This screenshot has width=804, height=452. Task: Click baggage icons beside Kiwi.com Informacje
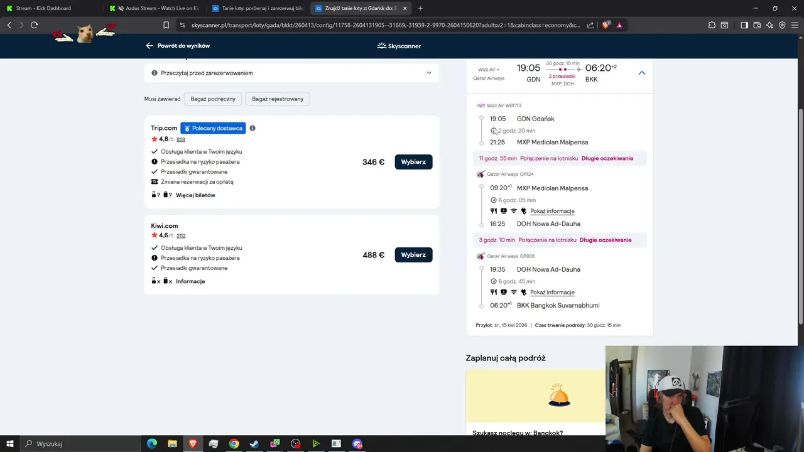(x=162, y=281)
